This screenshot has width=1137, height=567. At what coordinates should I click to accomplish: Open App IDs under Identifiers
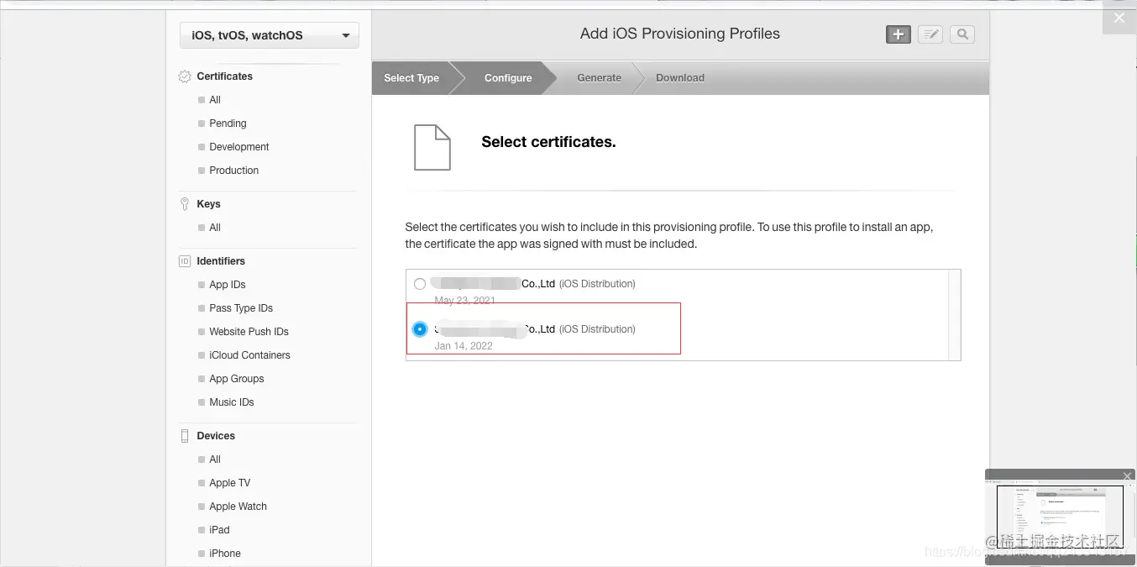pyautogui.click(x=228, y=285)
